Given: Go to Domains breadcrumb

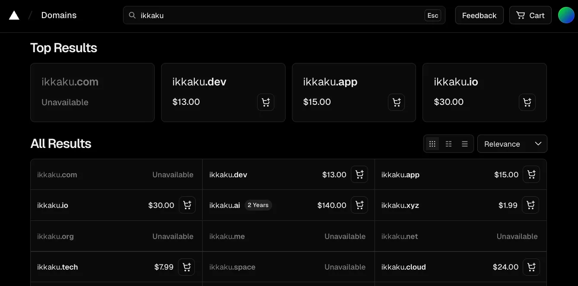Looking at the screenshot, I should 59,15.
